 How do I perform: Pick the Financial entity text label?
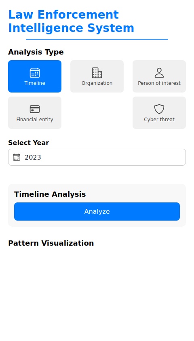(x=35, y=120)
